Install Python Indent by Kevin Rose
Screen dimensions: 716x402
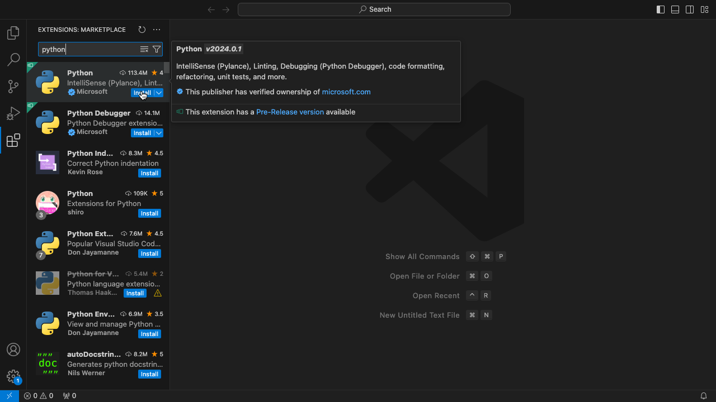pos(149,173)
